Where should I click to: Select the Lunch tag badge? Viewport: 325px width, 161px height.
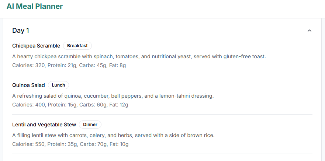click(x=58, y=85)
